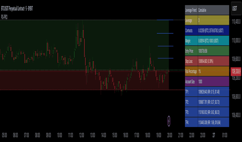Click the 108,400.0 price axis label
Viewport: 242px width, 142px height.
coord(236,115)
